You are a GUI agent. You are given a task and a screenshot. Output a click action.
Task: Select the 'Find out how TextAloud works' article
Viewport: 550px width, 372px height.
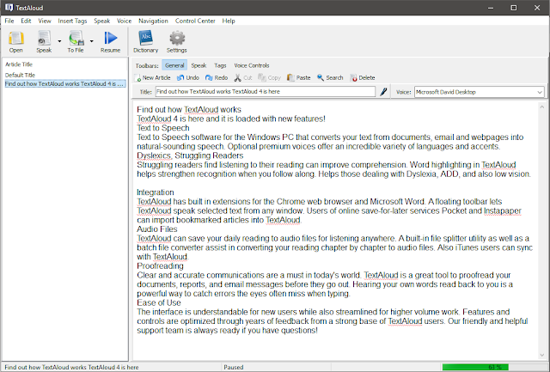tap(65, 84)
